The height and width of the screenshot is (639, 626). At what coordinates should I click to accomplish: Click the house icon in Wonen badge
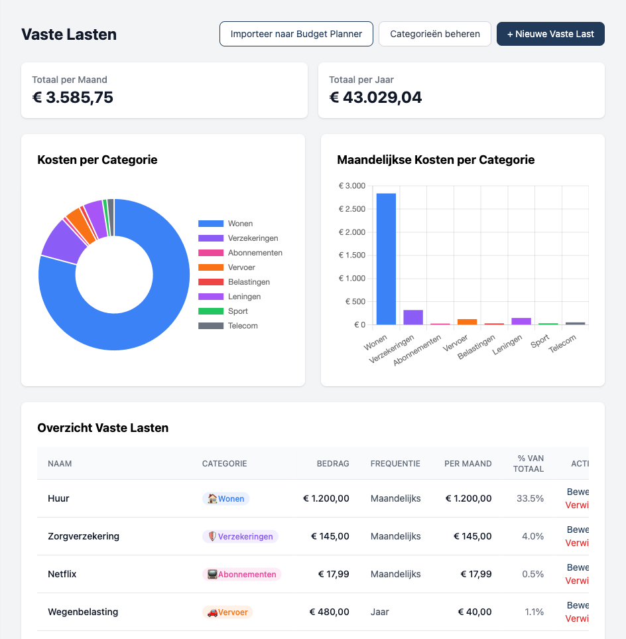pyautogui.click(x=212, y=498)
